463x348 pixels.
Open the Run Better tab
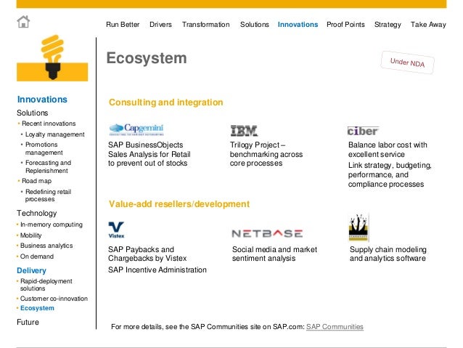(x=123, y=25)
